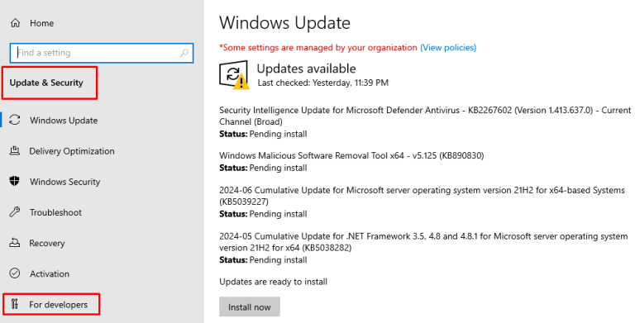Screen dimensions: 635x323
Task: Select Recovery in the sidebar
Action: (x=47, y=243)
